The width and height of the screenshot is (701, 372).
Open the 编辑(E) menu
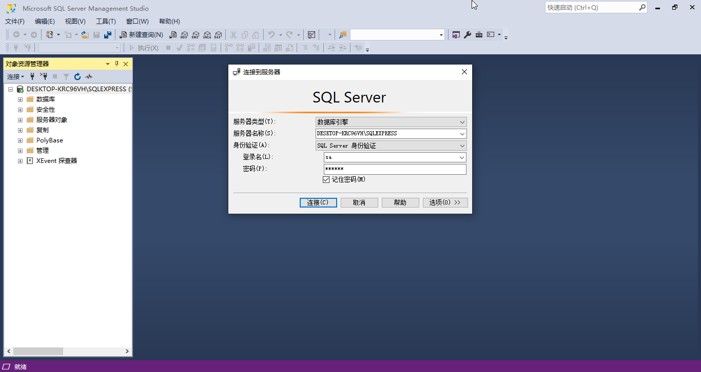(45, 21)
